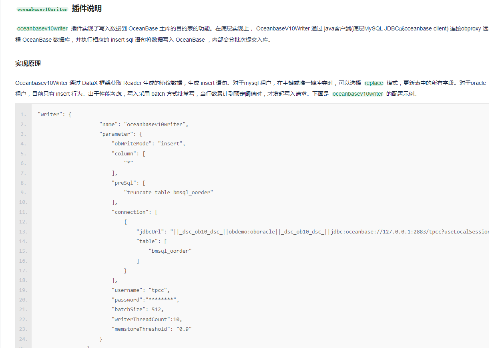Click the oceanbasev10writer tag starting the first paragraph

(x=42, y=28)
